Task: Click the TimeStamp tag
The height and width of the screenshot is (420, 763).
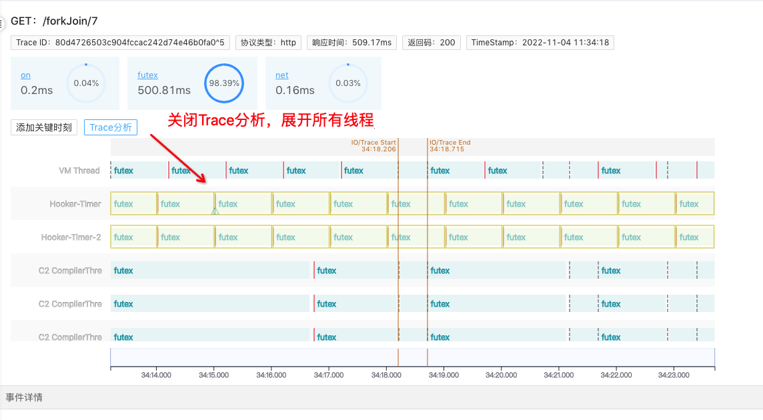Action: coord(540,43)
